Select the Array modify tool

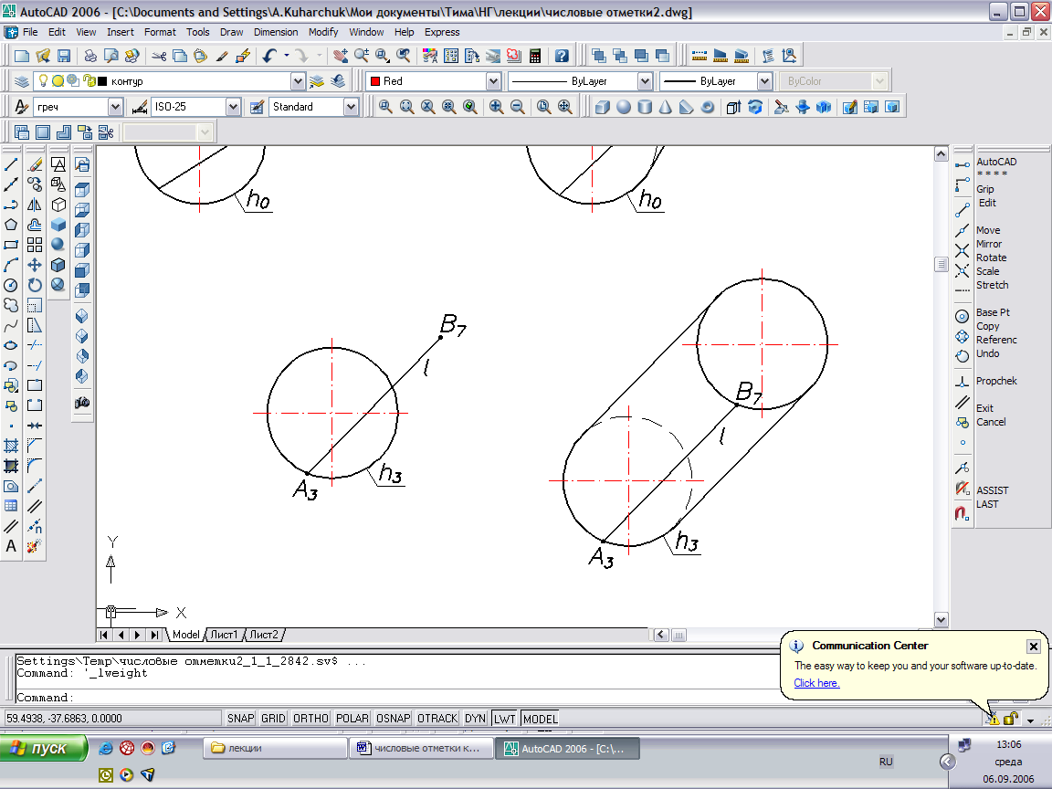[35, 245]
